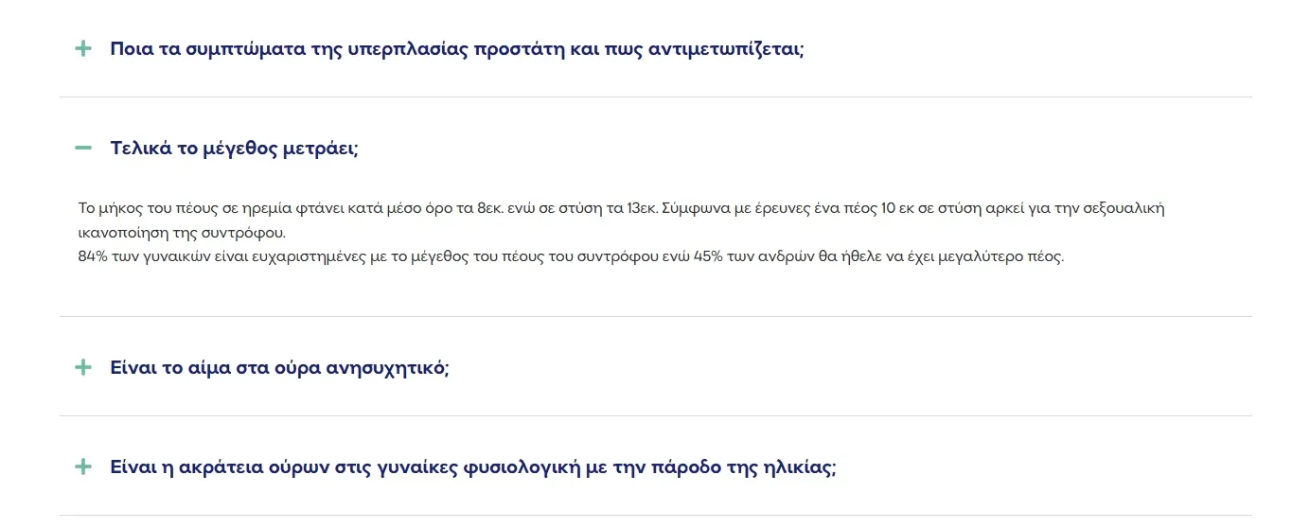Click minus icon beside "Τελικά το μέγεθος μετράει;"
This screenshot has width=1292, height=528.
(x=83, y=148)
